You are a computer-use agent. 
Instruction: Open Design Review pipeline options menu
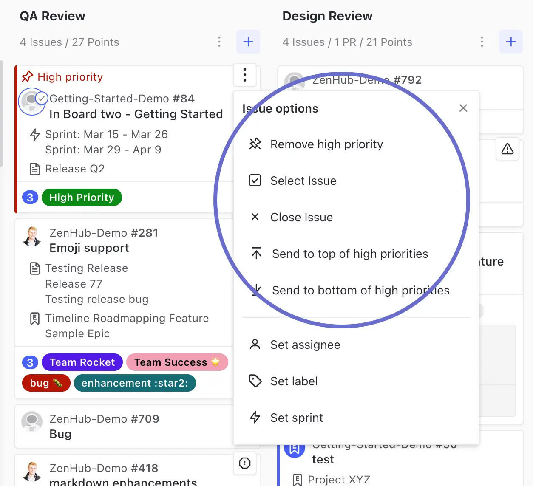482,42
